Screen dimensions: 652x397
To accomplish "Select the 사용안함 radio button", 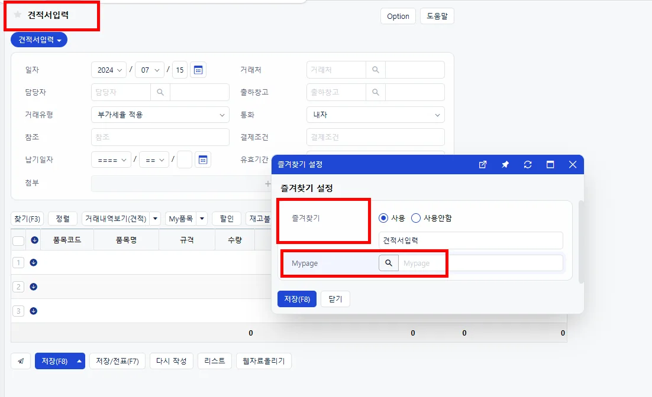I will pyautogui.click(x=416, y=218).
